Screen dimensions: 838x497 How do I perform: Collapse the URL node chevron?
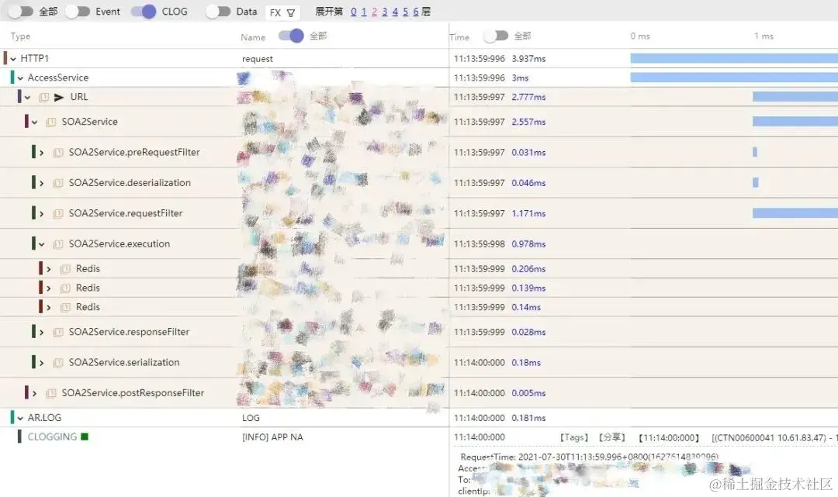point(27,97)
